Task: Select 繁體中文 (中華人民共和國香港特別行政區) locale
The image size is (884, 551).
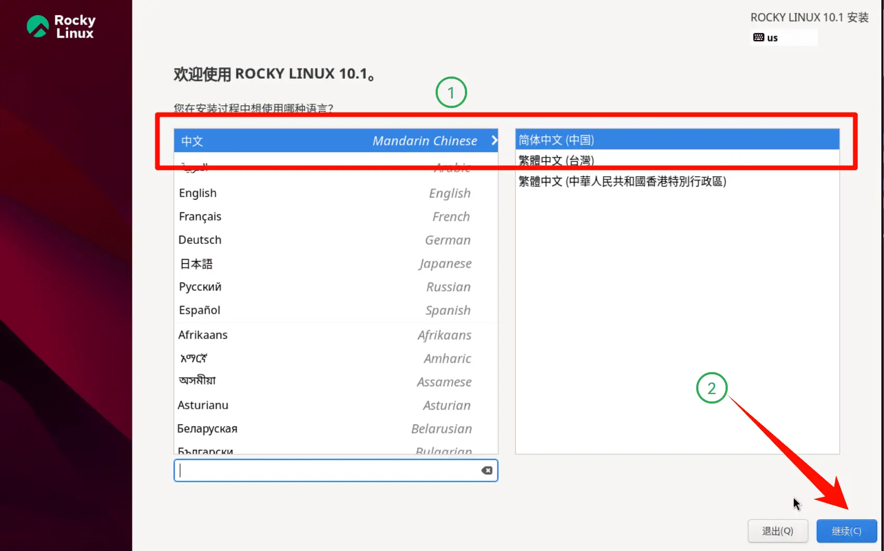Action: pos(677,181)
